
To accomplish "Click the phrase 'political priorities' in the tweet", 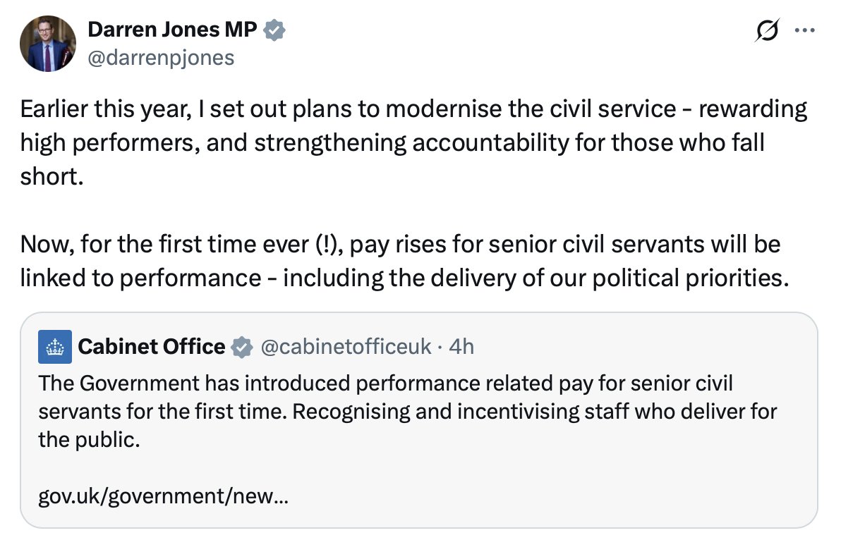I will 691,278.
